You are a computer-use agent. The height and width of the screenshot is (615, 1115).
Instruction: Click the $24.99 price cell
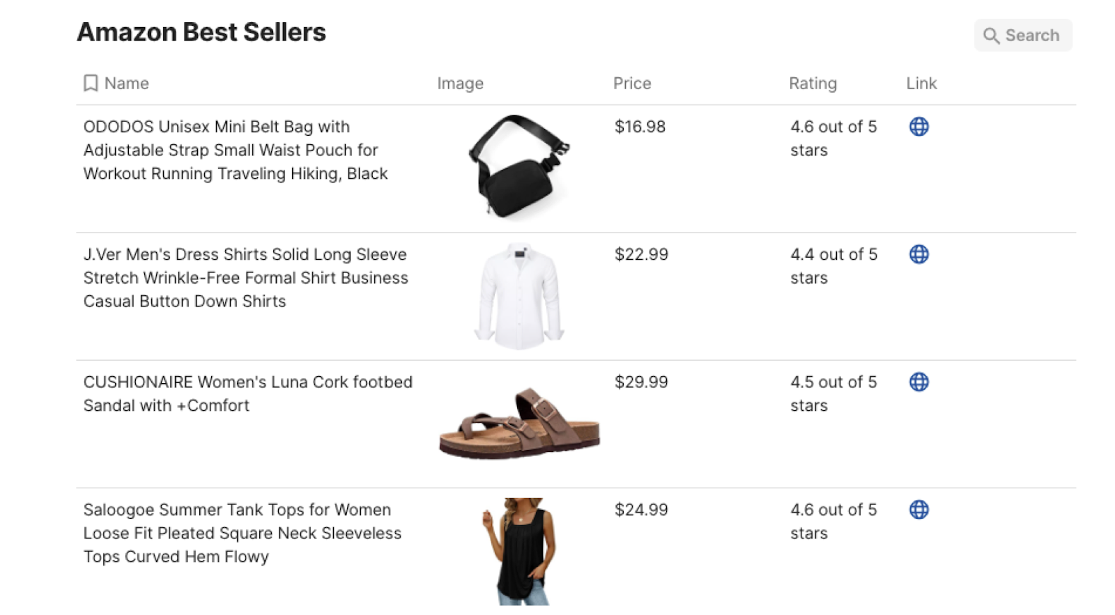(x=641, y=510)
